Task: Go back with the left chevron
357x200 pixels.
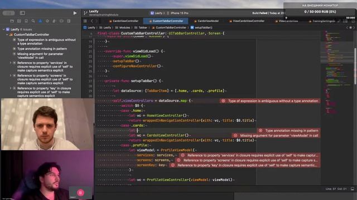Action: tap(91, 21)
